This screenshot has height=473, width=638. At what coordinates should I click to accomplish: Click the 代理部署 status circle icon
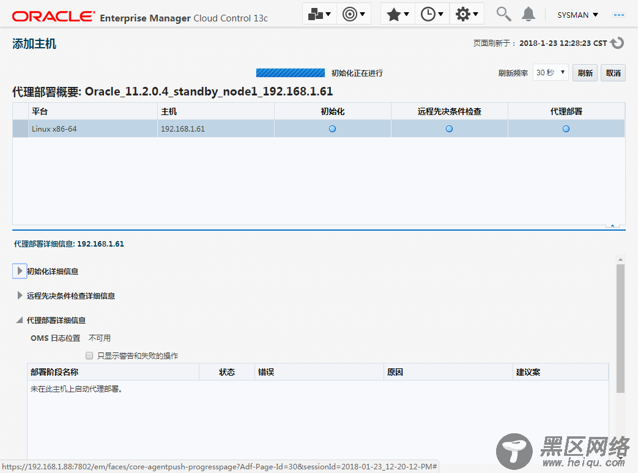point(566,128)
